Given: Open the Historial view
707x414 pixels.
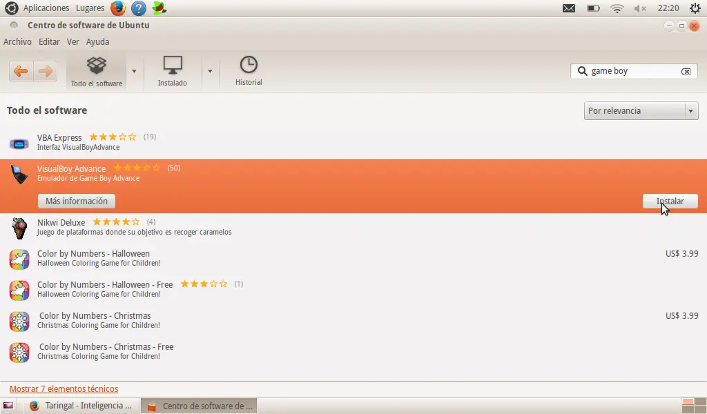Looking at the screenshot, I should (x=249, y=71).
